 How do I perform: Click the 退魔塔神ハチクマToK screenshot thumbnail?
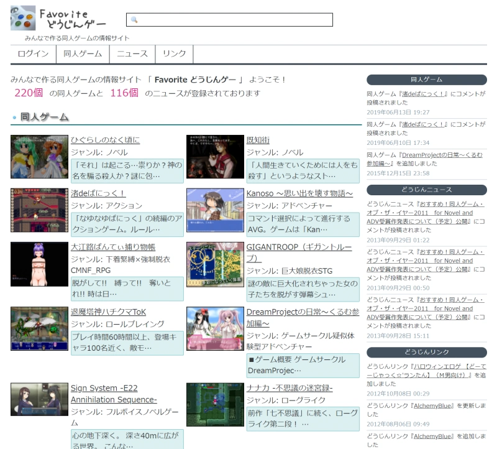(x=39, y=328)
